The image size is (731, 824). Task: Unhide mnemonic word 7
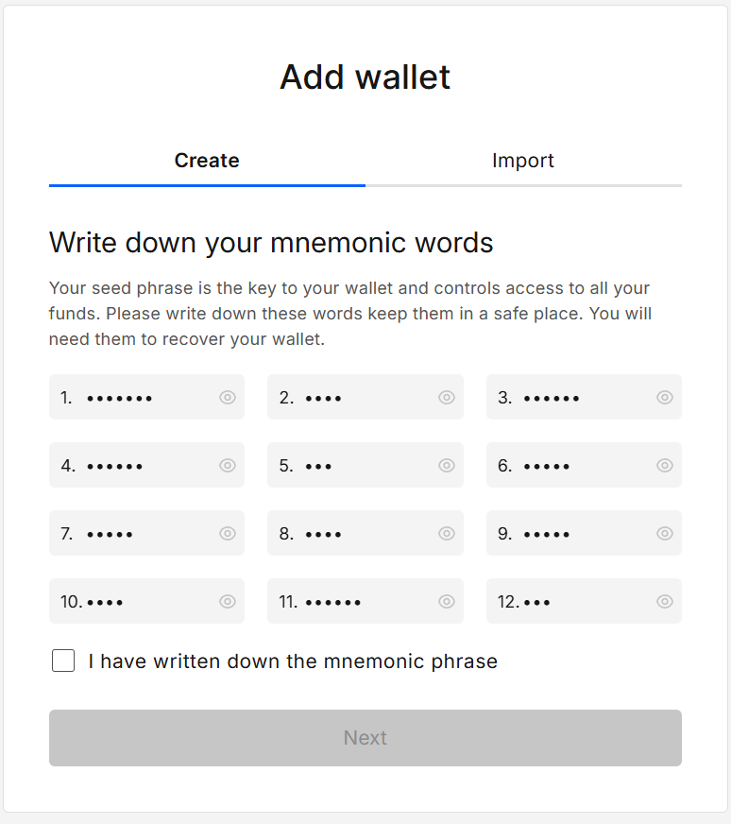(227, 533)
